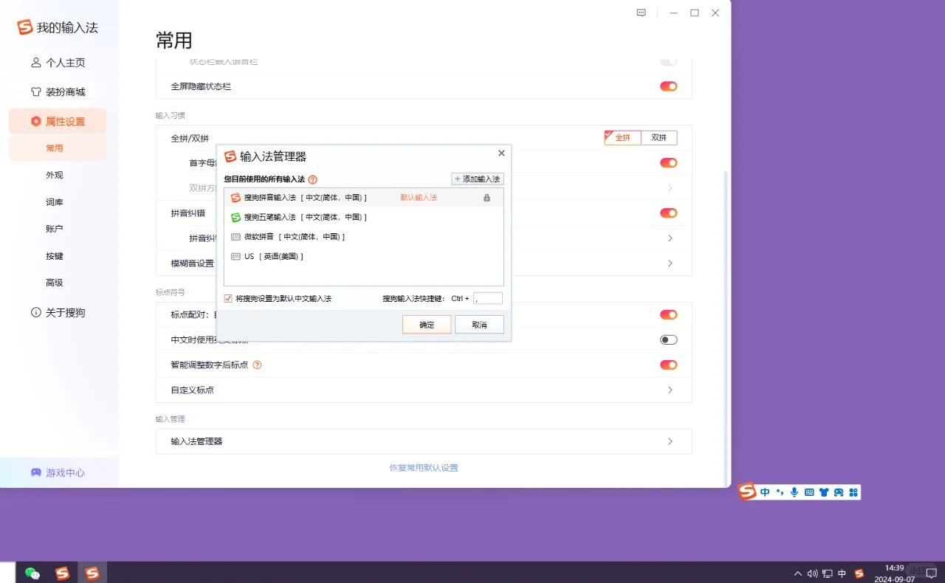Start voice input via the microphone icon
Screen dimensions: 945x583
794,492
